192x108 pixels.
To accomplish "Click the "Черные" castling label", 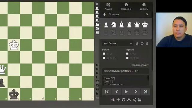I will (130, 49).
